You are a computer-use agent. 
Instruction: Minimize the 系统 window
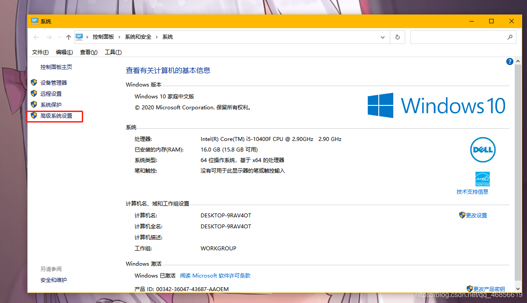coord(472,21)
